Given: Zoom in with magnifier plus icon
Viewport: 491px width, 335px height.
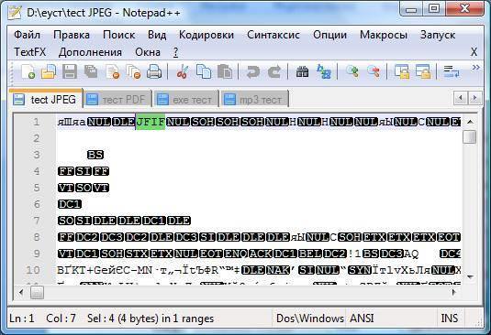Looking at the screenshot, I should tap(352, 71).
